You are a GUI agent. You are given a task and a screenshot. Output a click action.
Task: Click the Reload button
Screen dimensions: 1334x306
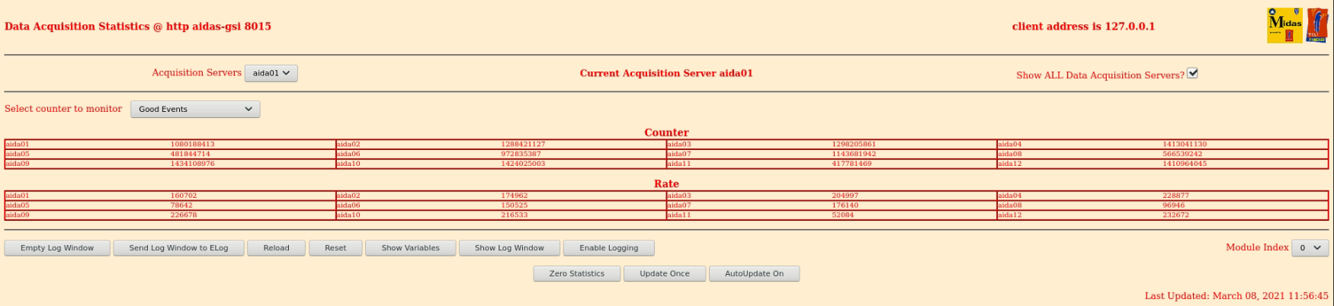(276, 247)
